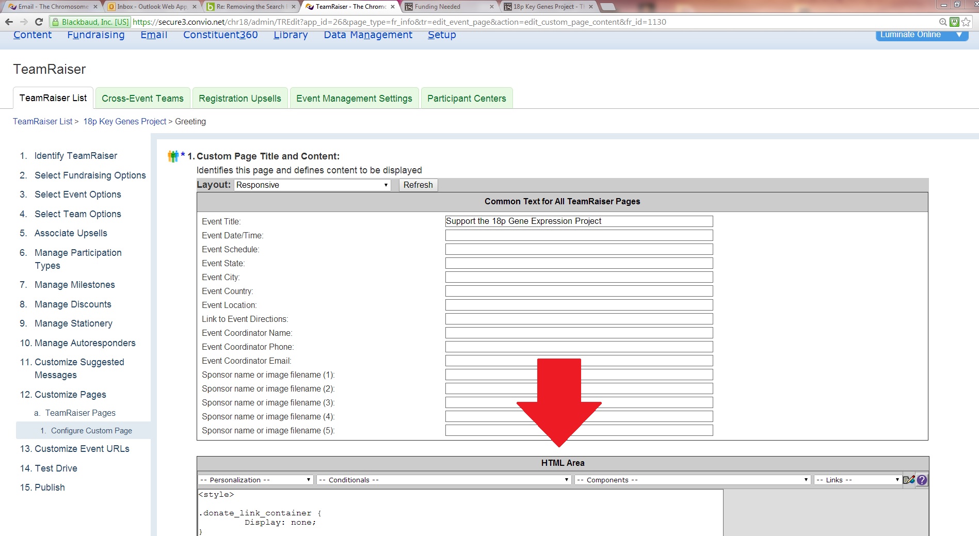Image resolution: width=979 pixels, height=536 pixels.
Task: Open the Email menu
Action: click(154, 35)
